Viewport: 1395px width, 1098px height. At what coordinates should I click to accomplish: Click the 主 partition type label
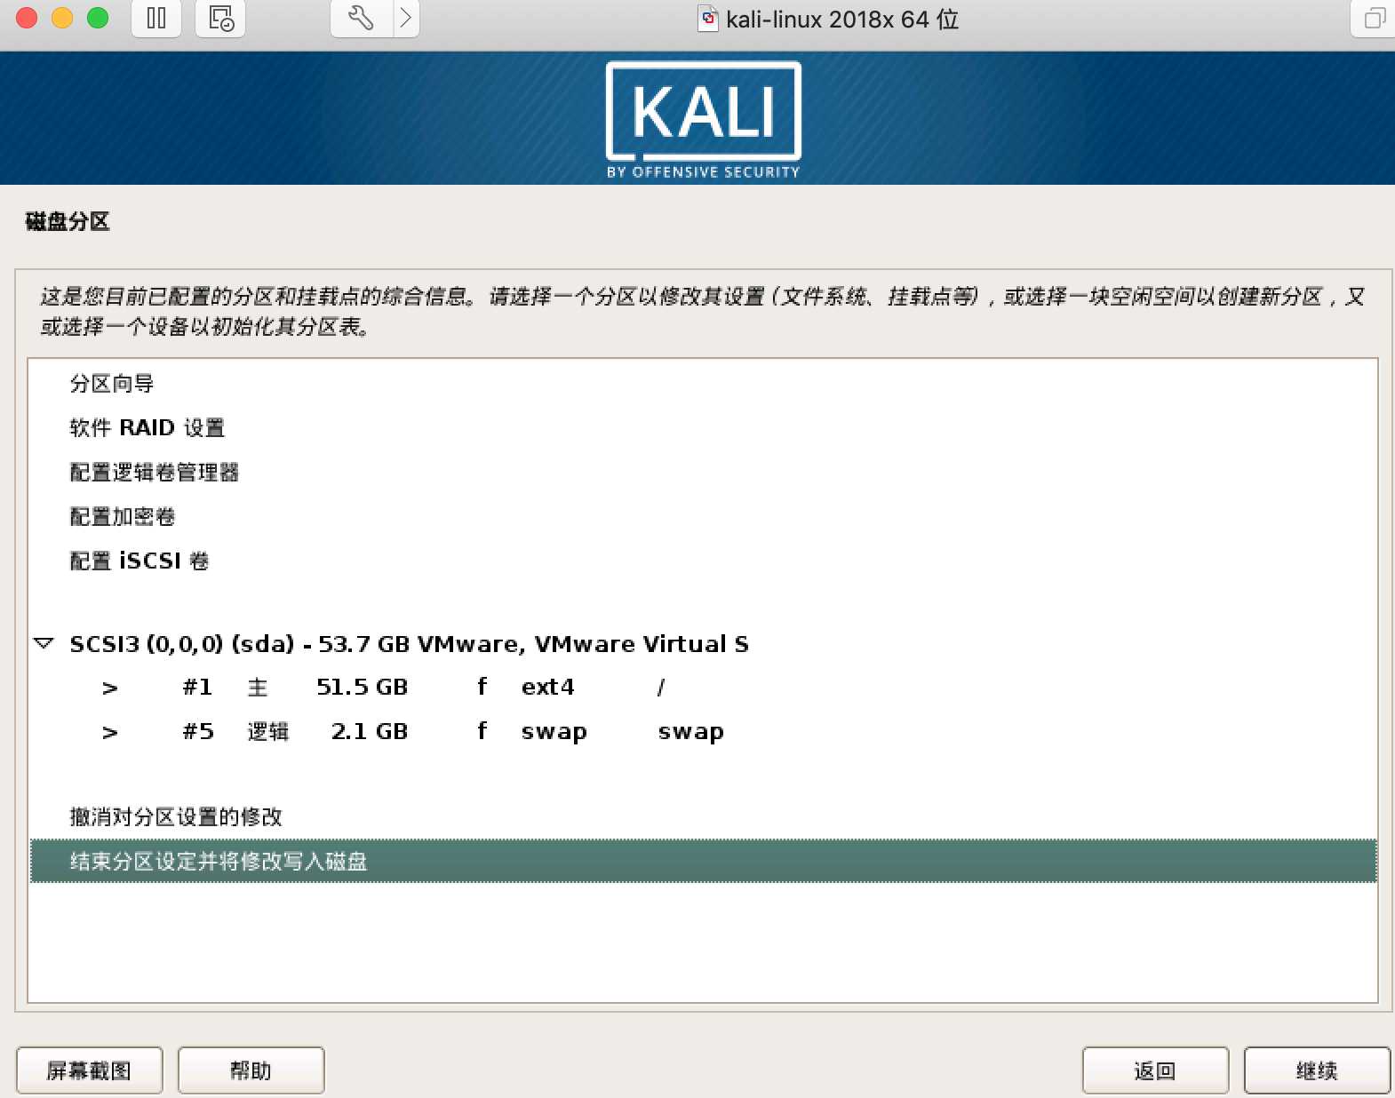[258, 687]
